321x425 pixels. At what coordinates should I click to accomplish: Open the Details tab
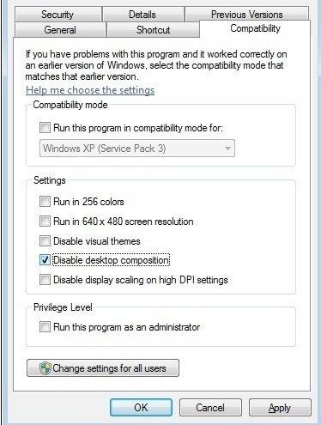point(142,15)
